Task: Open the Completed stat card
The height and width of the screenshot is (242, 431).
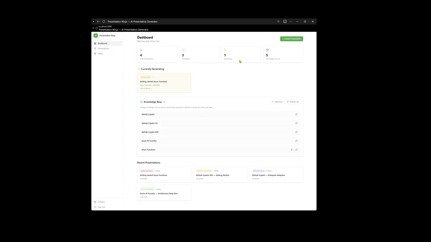Action: point(199,54)
